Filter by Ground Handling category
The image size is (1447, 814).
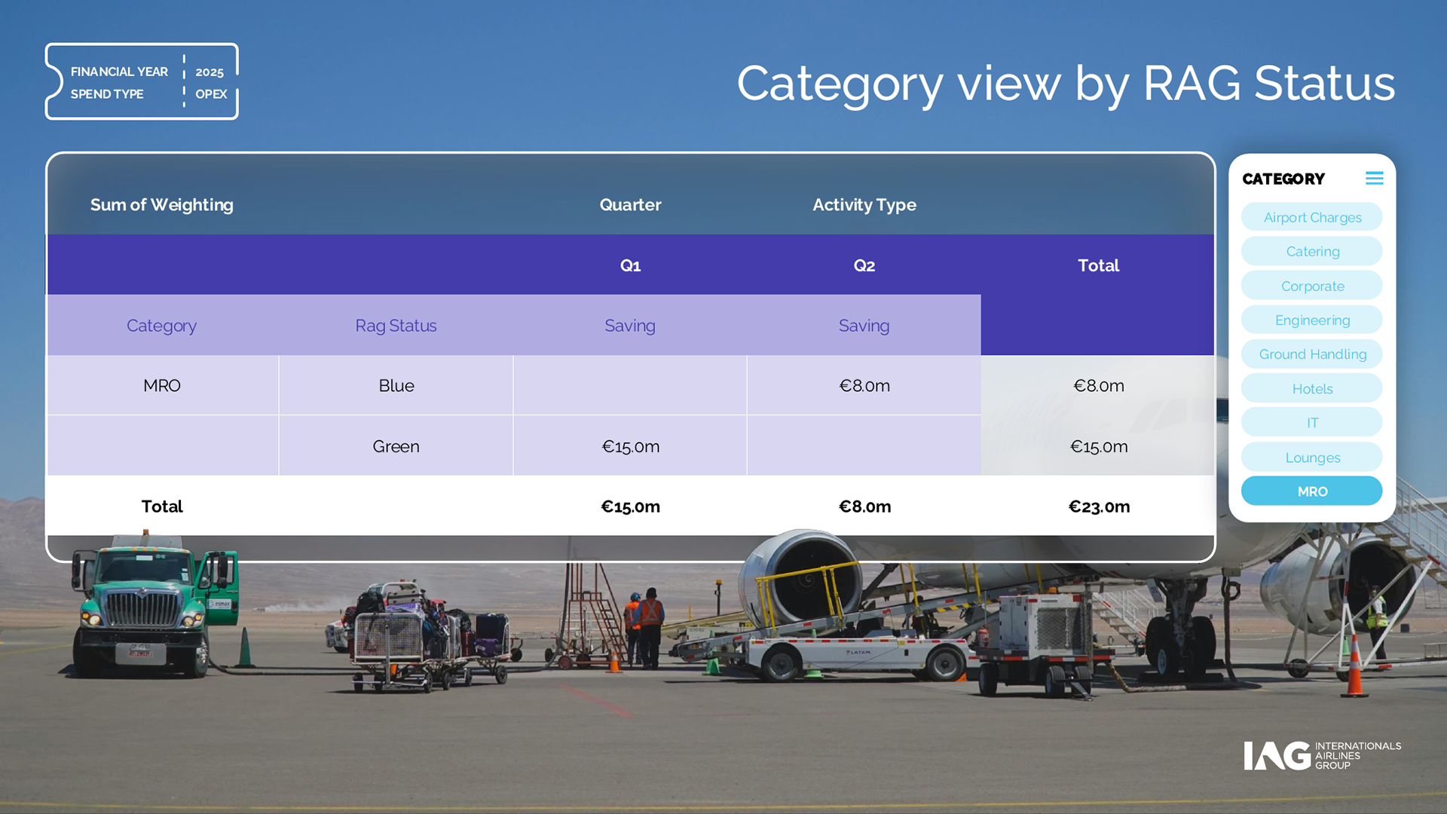1311,354
